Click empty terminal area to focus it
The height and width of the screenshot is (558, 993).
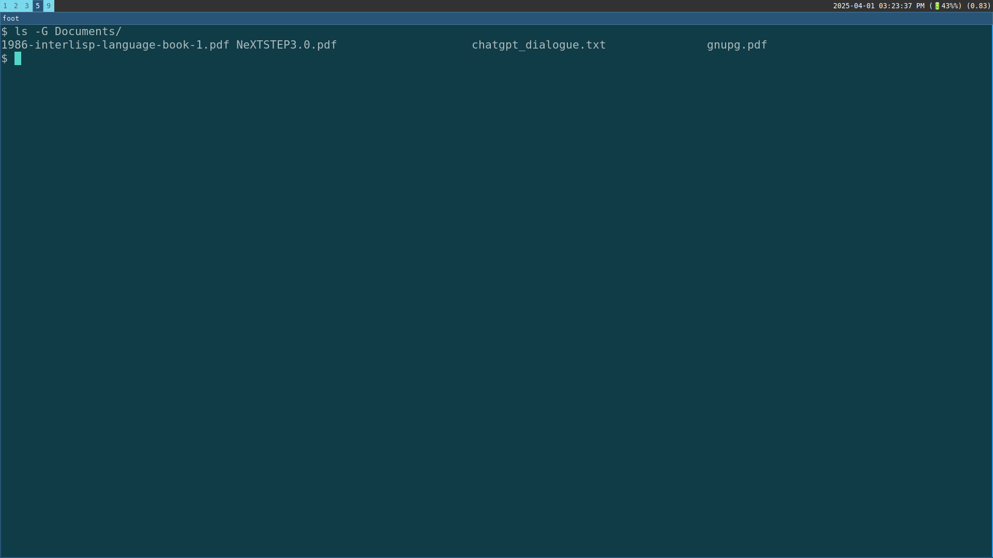pos(496,310)
